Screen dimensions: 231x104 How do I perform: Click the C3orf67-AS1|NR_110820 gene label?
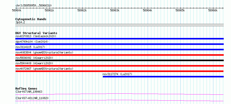click(32, 98)
